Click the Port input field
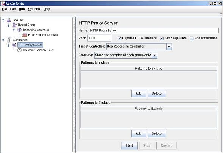223x153 pixels. click(99, 38)
